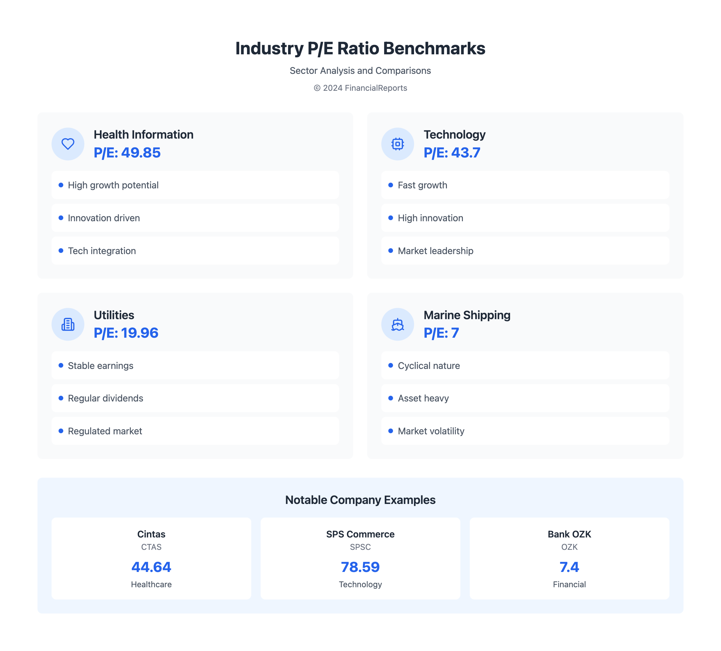
Task: Select the 'Regular dividends' list item
Action: point(195,398)
